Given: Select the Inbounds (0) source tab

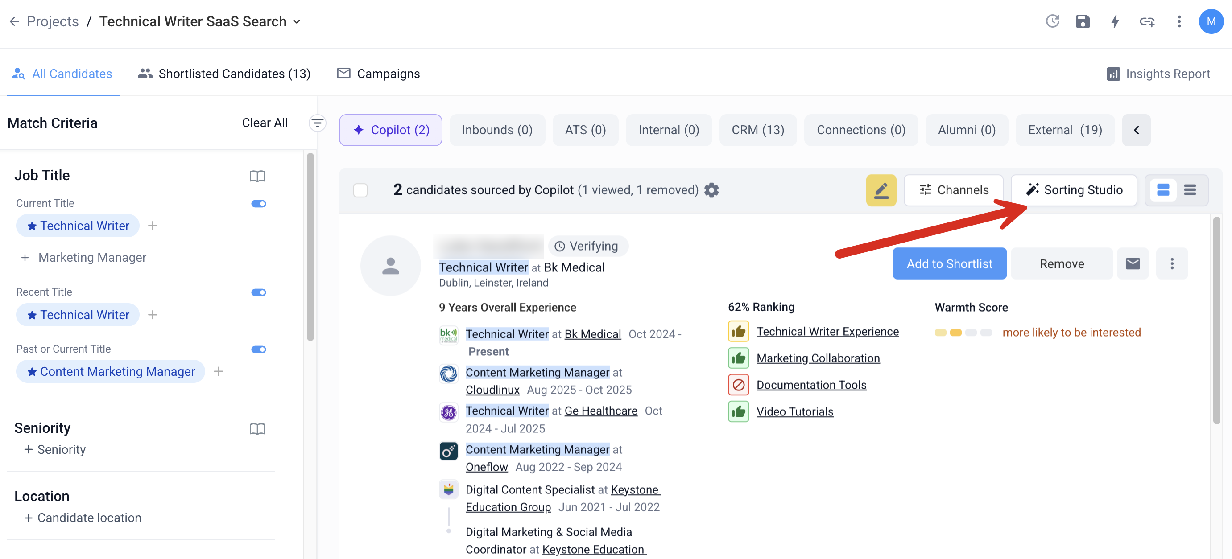Looking at the screenshot, I should click(x=497, y=130).
